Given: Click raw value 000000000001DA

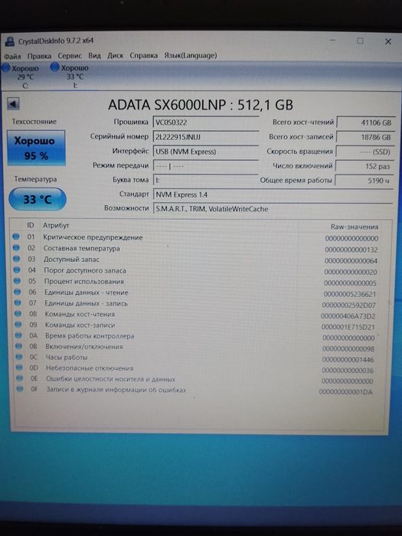Looking at the screenshot, I should (345, 392).
